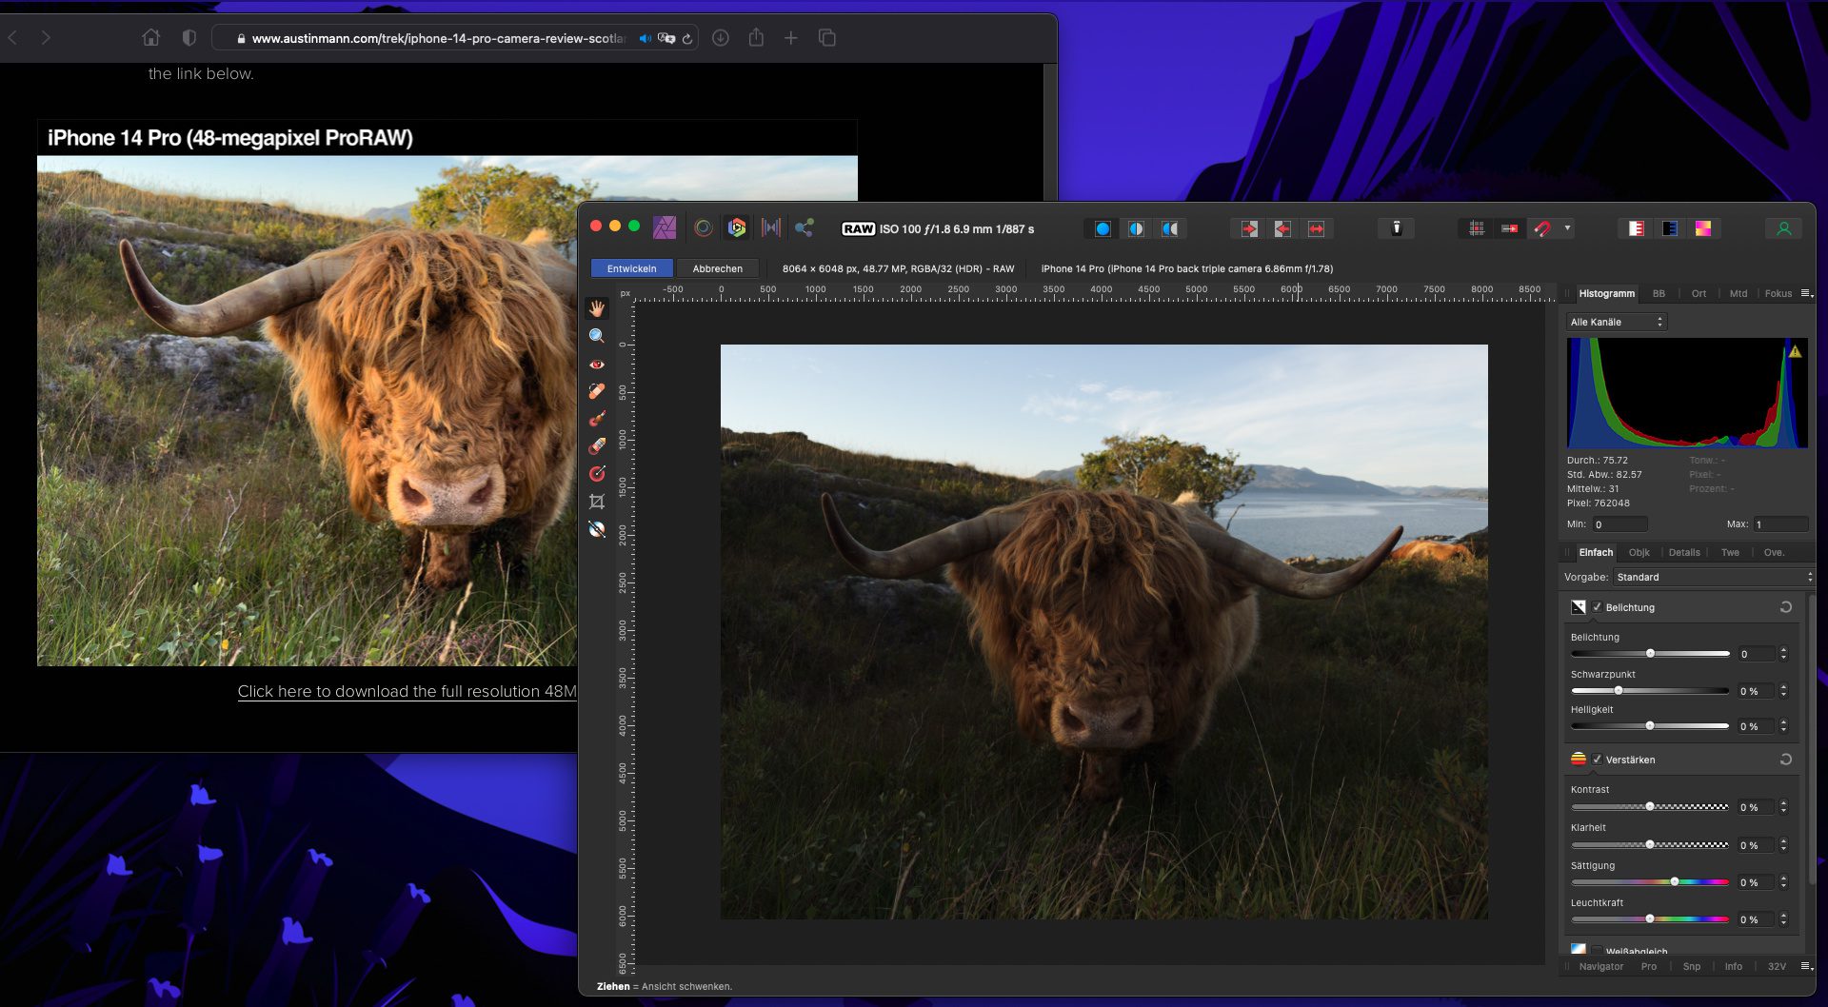
Task: Click the Safari address bar URL
Action: click(438, 38)
